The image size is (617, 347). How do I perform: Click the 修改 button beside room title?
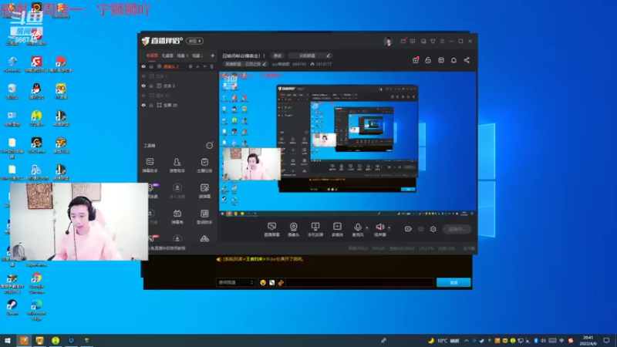[278, 56]
